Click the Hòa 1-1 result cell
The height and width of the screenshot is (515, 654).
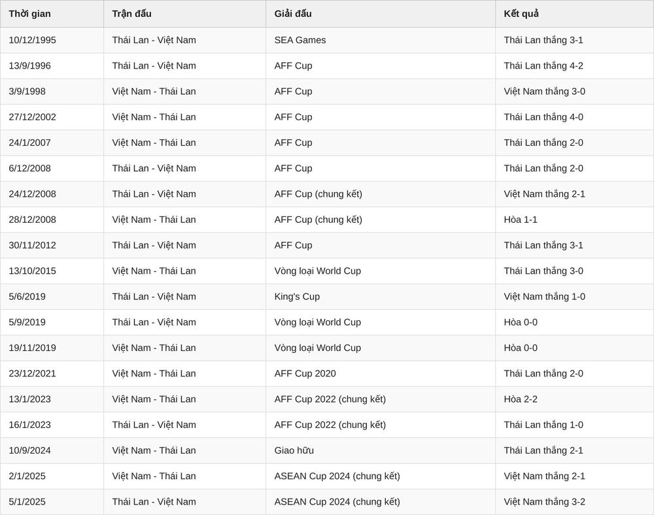574,220
